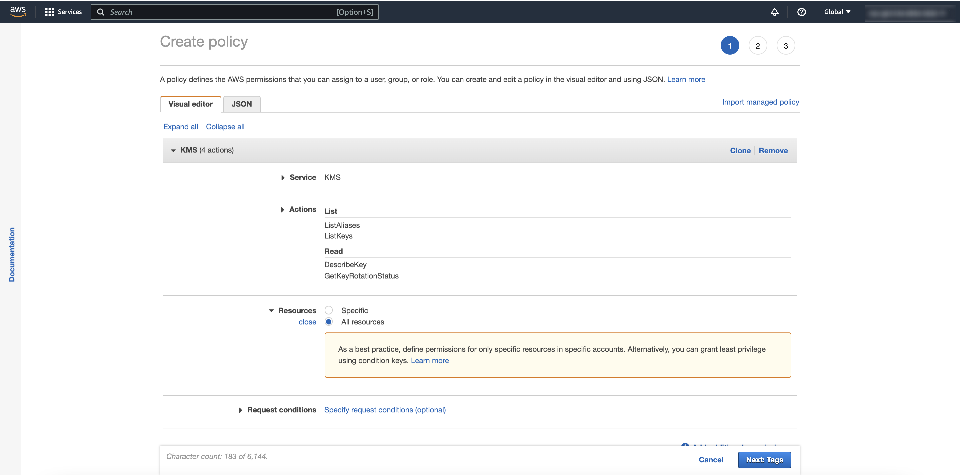Viewport: 960px width, 475px height.
Task: Open the Services grid menu
Action: 63,12
